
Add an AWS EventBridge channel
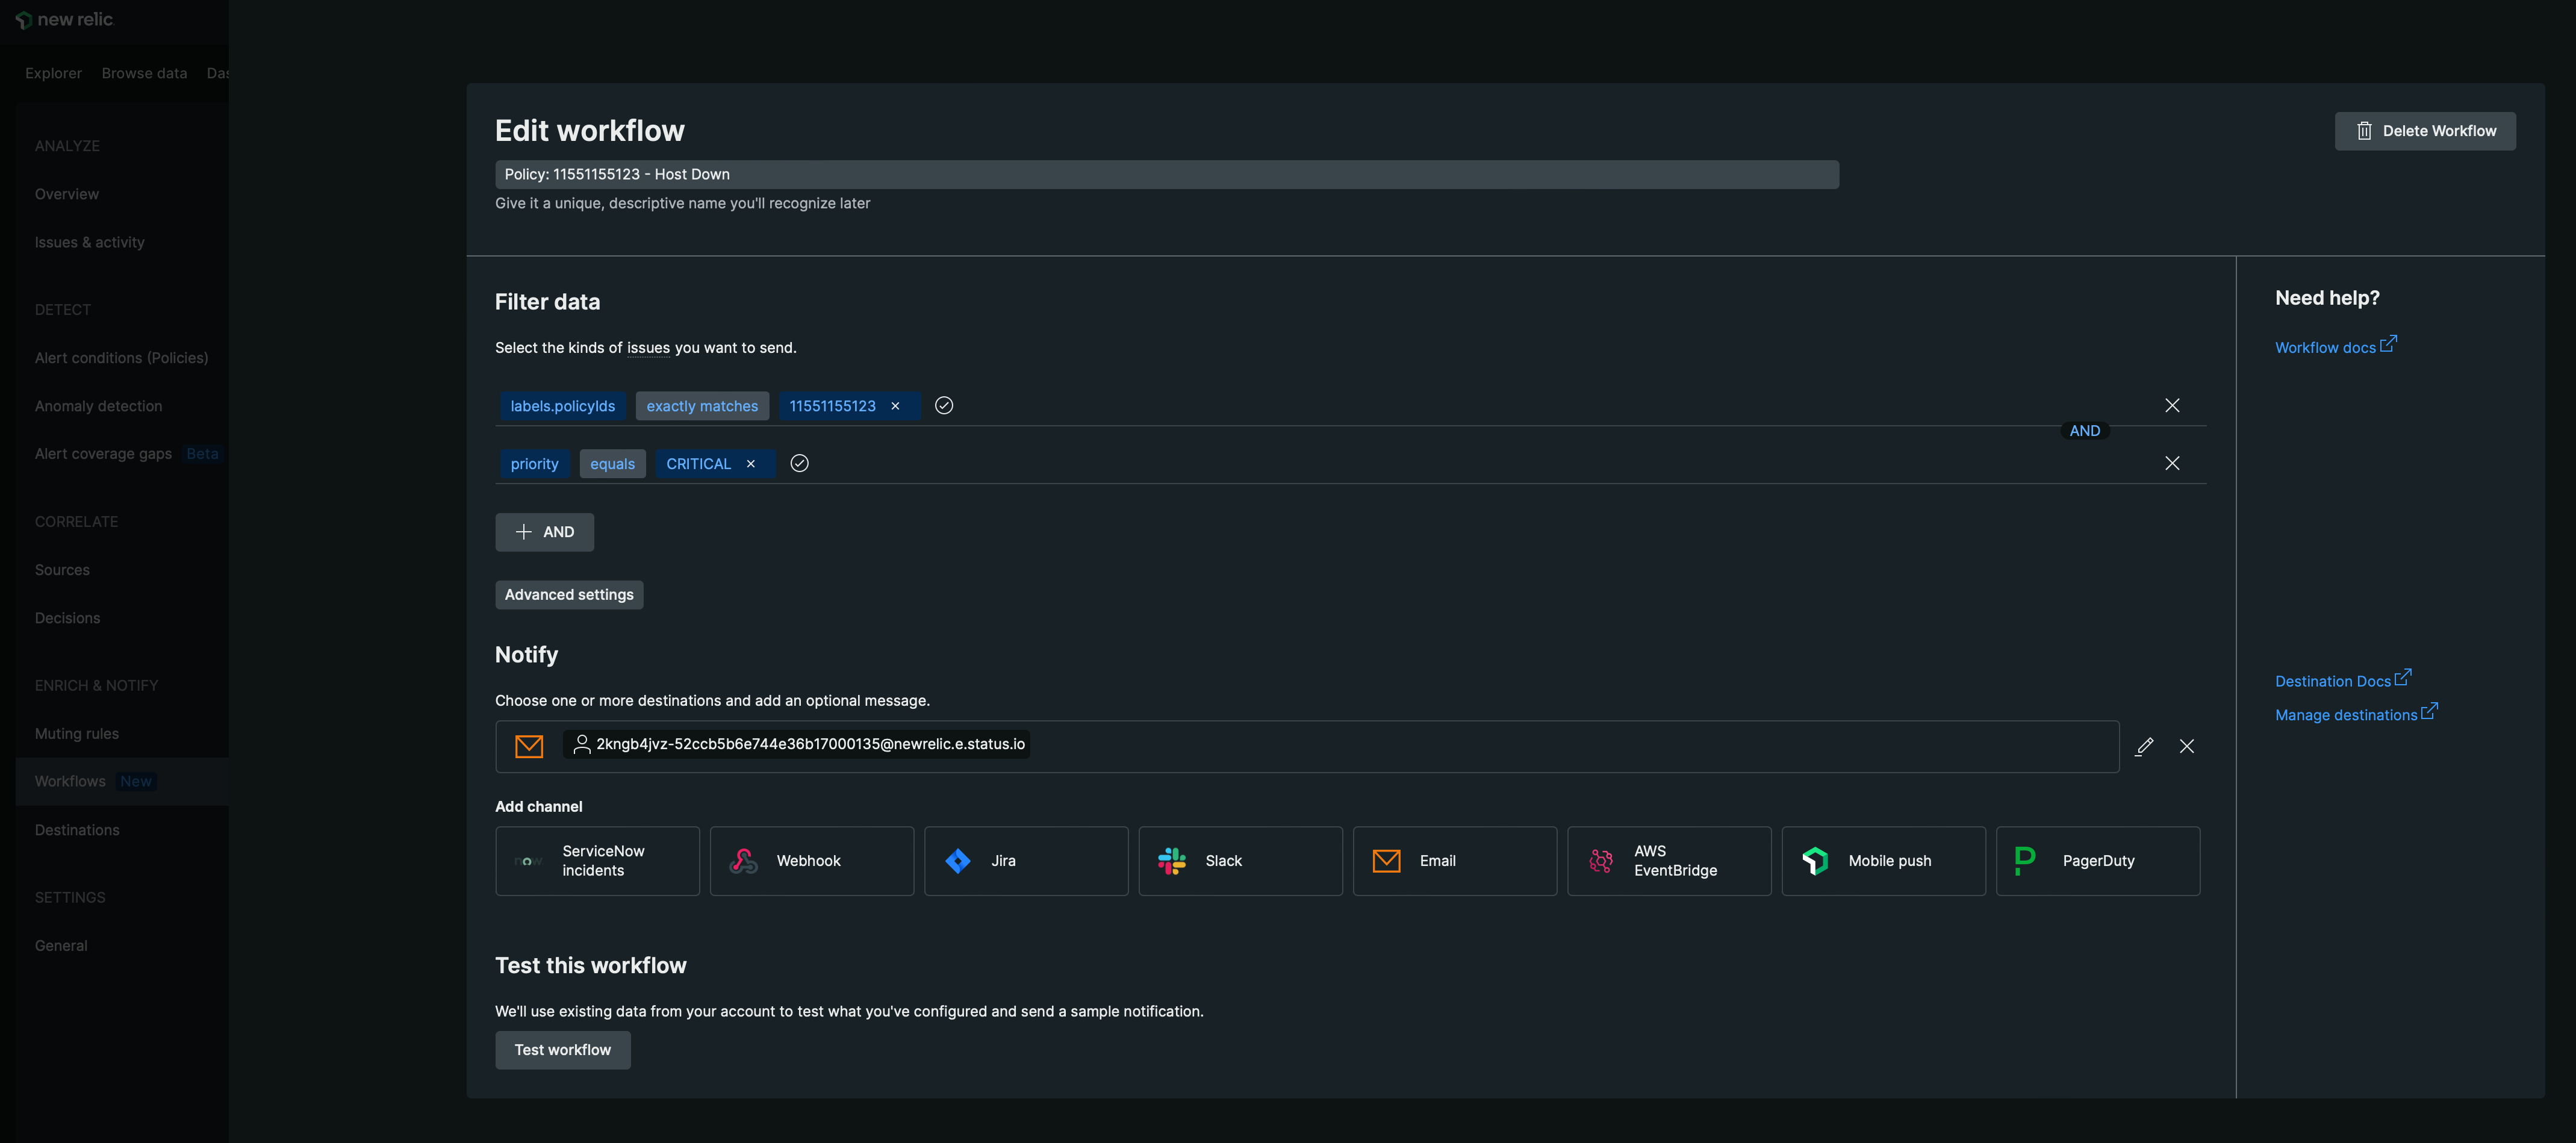click(1668, 861)
